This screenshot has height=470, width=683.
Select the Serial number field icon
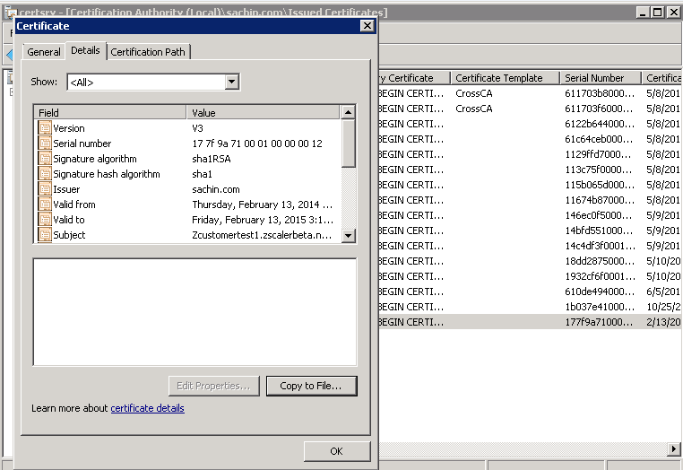(45, 144)
